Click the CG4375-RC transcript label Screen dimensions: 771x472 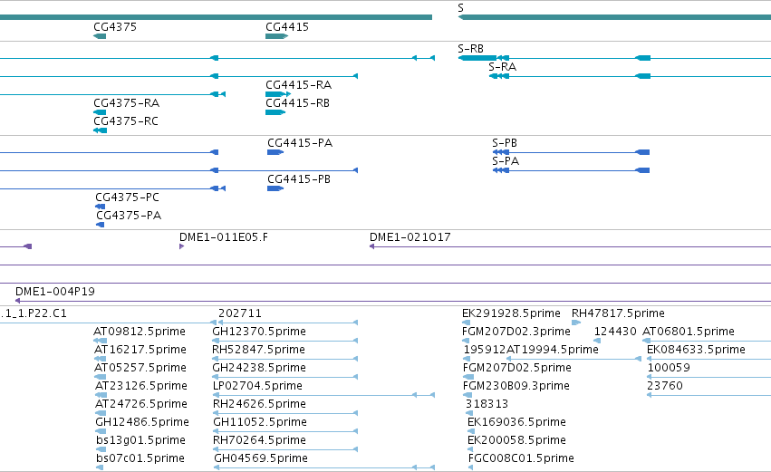tap(126, 121)
